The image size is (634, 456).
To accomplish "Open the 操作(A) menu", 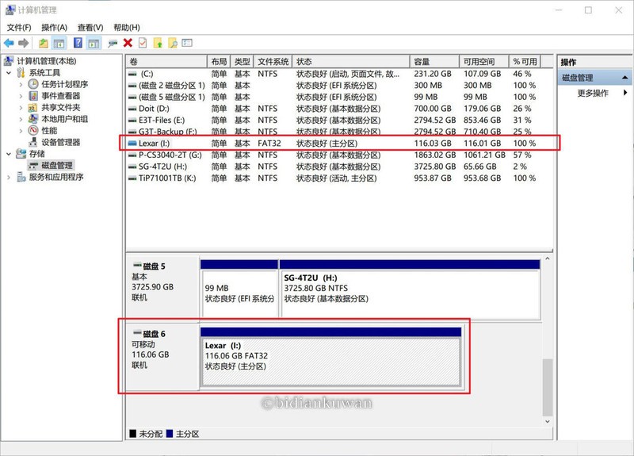I will 54,28.
